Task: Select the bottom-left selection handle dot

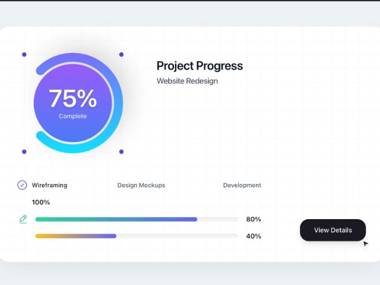Action: (x=24, y=151)
